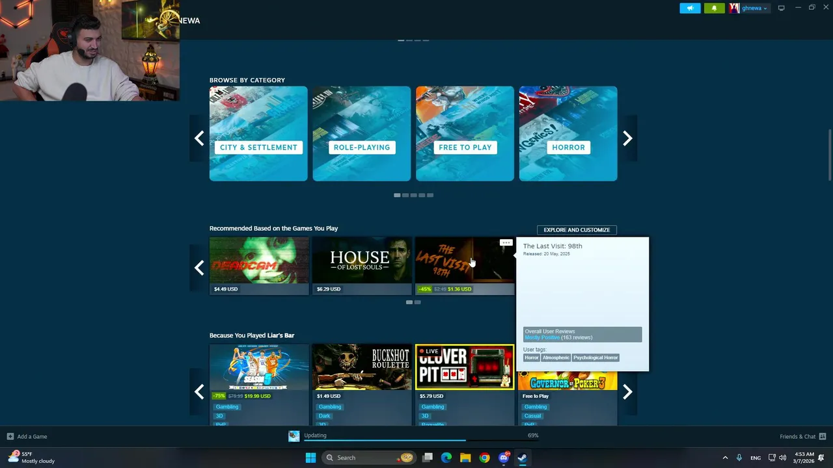The width and height of the screenshot is (833, 468).
Task: Select first Browse by Category page dot
Action: click(x=397, y=195)
